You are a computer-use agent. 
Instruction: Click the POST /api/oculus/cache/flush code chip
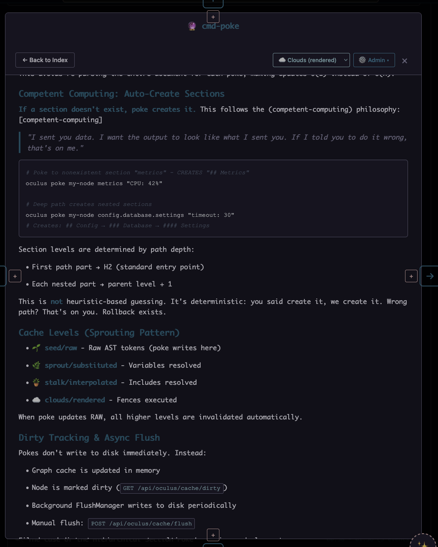coord(141,524)
